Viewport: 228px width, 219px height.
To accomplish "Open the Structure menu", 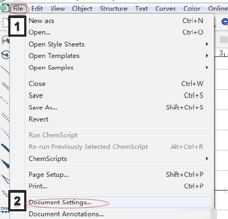I will tap(114, 9).
